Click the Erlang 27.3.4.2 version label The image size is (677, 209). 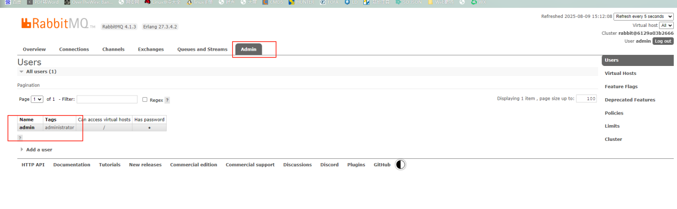(x=160, y=26)
